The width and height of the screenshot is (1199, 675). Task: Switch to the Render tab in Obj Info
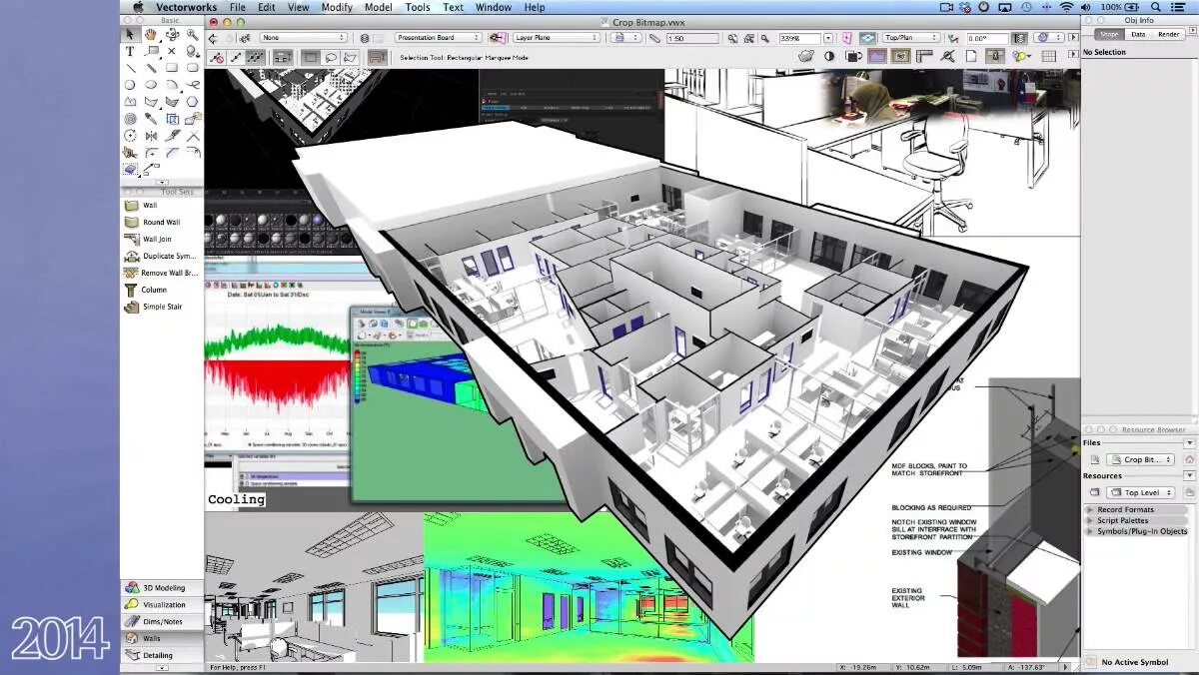click(1168, 34)
